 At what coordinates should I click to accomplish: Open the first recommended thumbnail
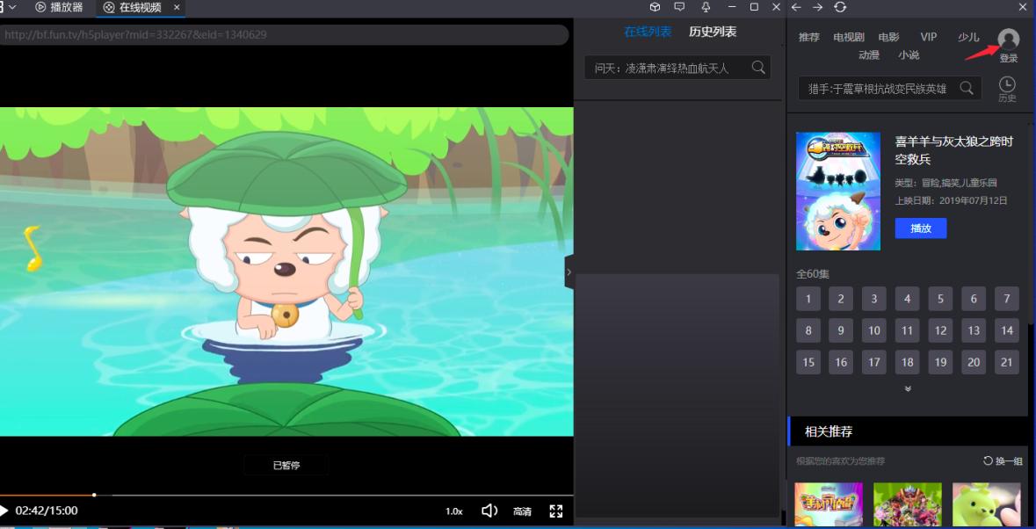(x=829, y=504)
